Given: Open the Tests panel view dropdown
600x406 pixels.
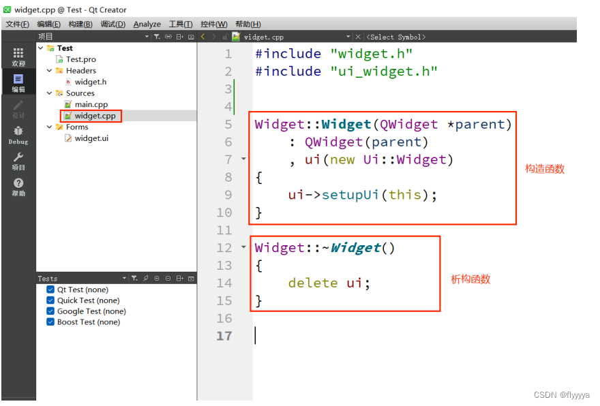Looking at the screenshot, I should tap(124, 278).
